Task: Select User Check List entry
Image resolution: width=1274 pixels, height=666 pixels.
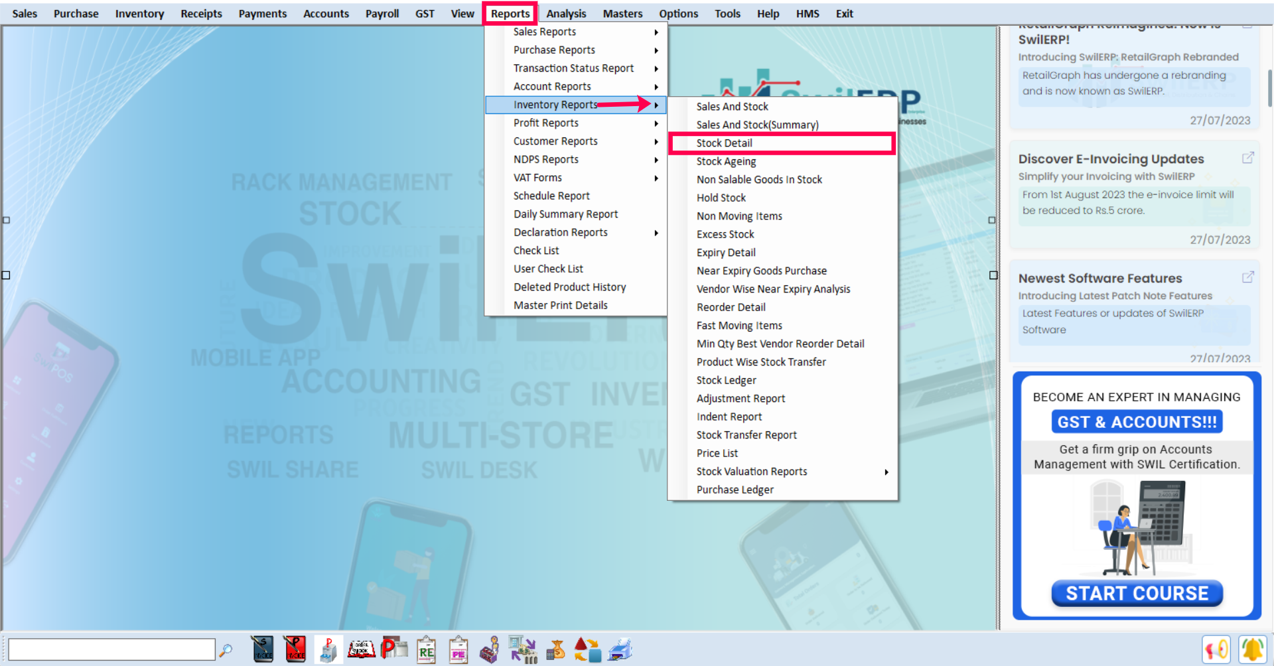Action: 575,269
